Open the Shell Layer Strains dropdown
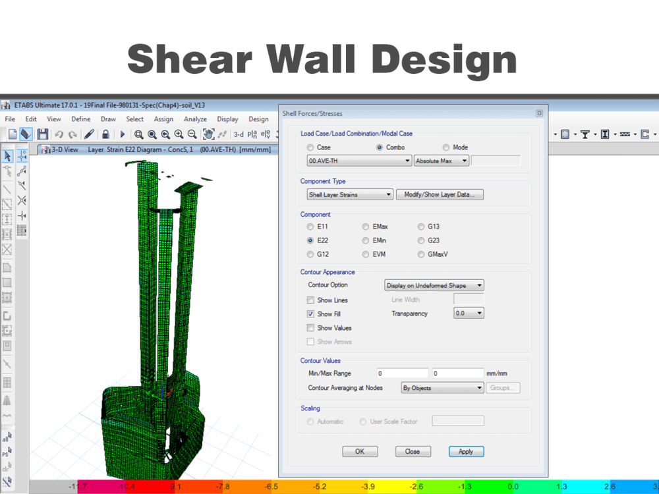Image resolution: width=659 pixels, height=494 pixels. [x=349, y=194]
